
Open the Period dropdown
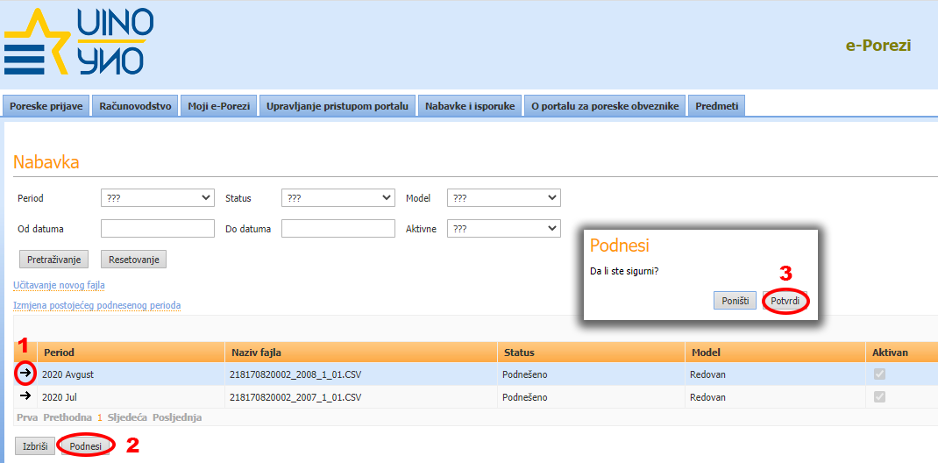click(157, 197)
